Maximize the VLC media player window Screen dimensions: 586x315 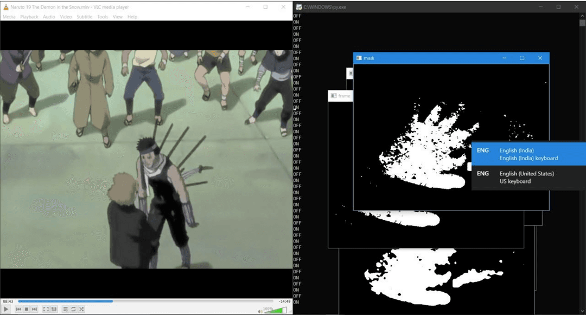265,6
